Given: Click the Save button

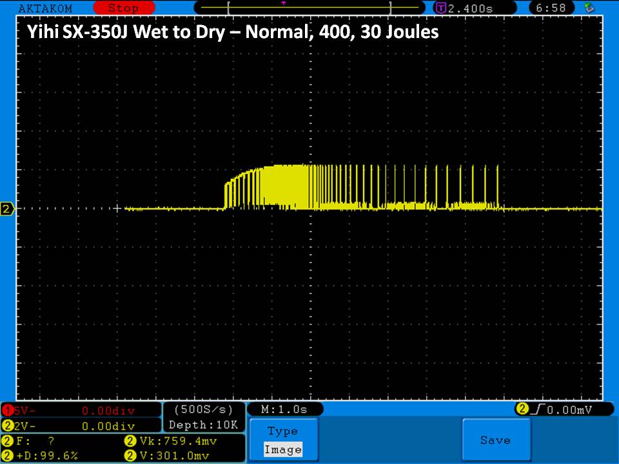Looking at the screenshot, I should click(495, 440).
